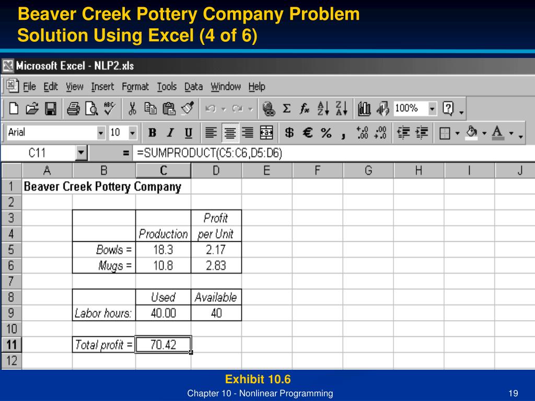The image size is (535, 401).
Task: Align text left icon
Action: (211, 133)
